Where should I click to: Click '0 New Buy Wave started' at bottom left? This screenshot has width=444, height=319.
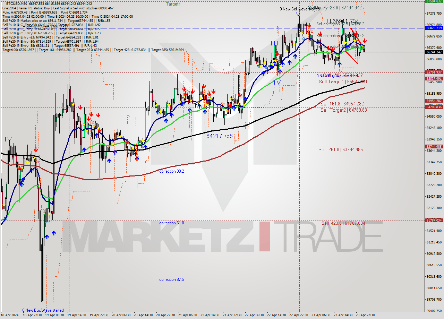43,310
